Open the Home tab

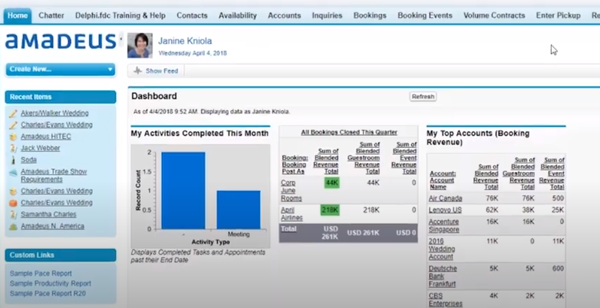(18, 15)
